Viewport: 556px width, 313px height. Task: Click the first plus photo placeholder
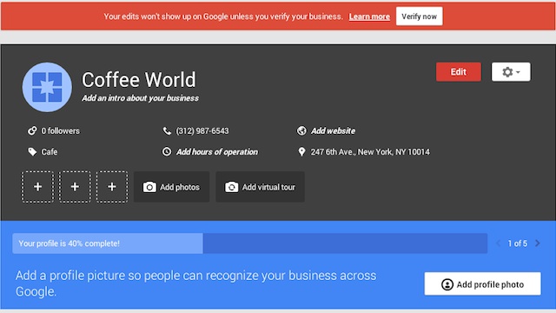(37, 187)
